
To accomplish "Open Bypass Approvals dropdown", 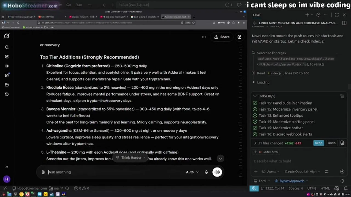I will (291, 181).
